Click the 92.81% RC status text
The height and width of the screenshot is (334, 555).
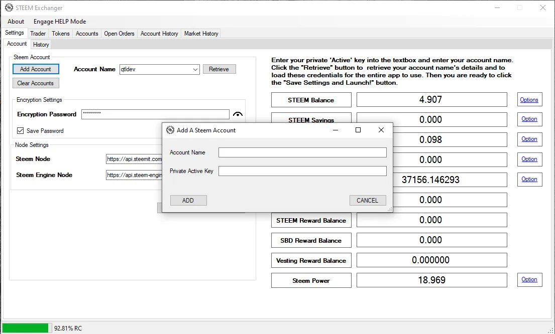click(68, 328)
